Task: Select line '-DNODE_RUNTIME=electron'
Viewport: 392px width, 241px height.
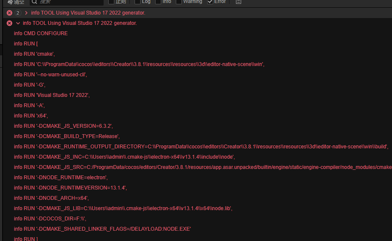Action: coord(61,178)
